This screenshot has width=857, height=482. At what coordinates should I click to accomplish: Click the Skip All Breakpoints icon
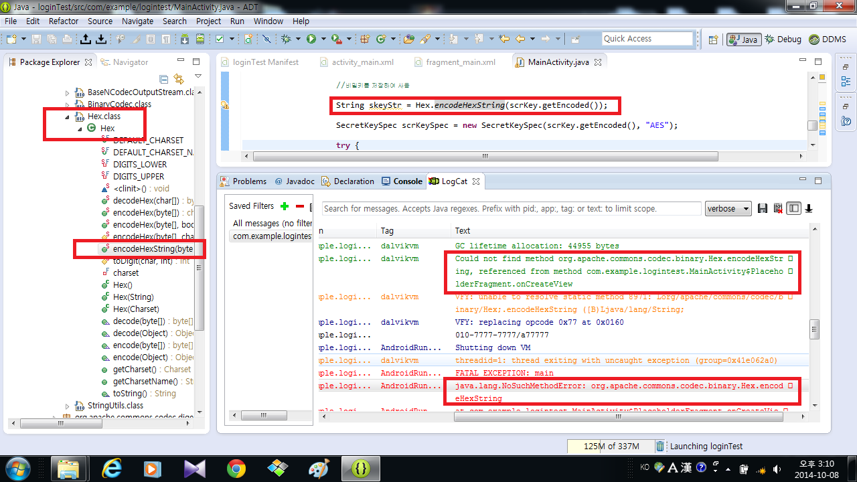click(266, 39)
